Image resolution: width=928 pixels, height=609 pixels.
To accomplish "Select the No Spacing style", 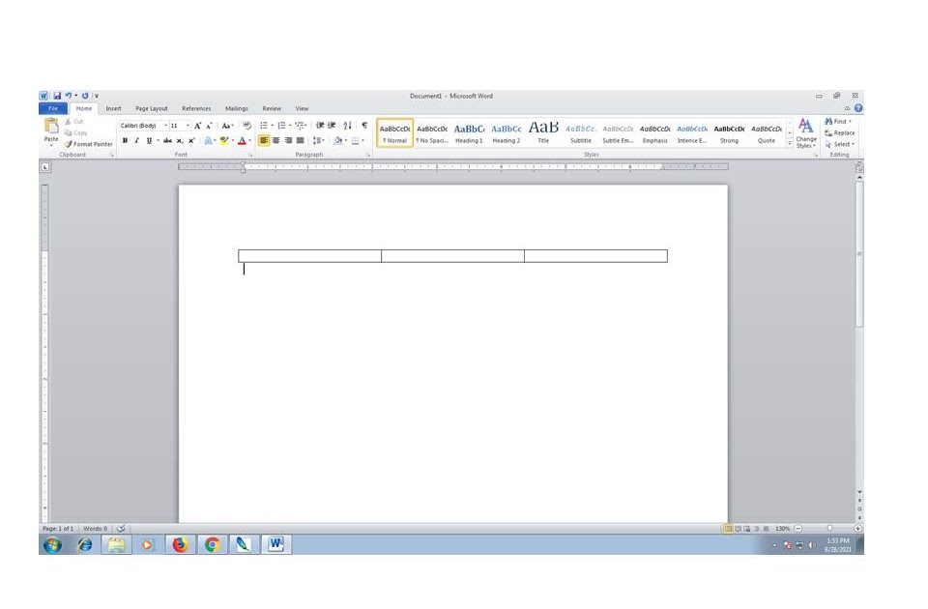I will pos(432,131).
